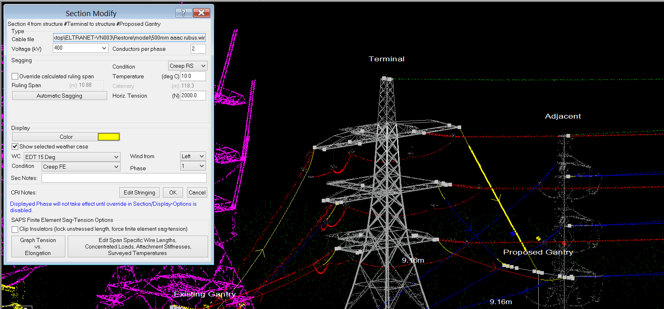The height and width of the screenshot is (309, 664).
Task: Click Edit Span Specific Wire Lengths button
Action: [138, 246]
